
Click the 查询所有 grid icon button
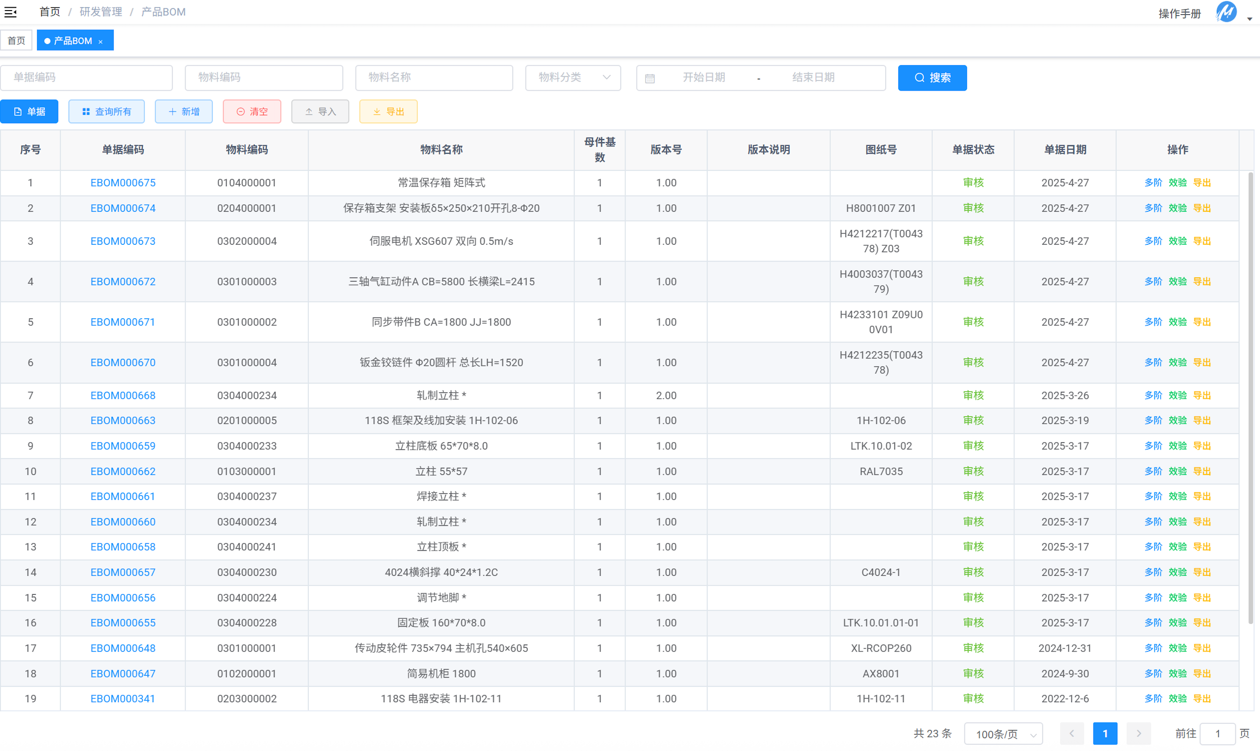(x=106, y=111)
